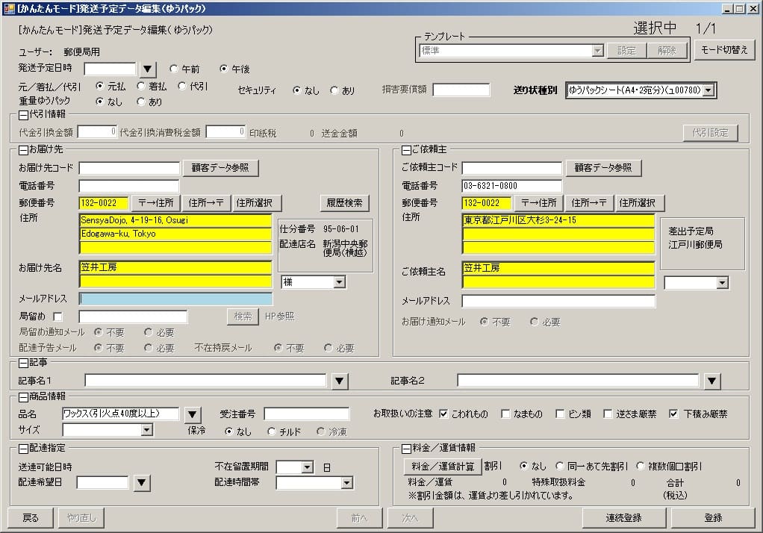This screenshot has height=533, width=763.
Task: Collapse the 代引情報 section
Action: [23, 115]
